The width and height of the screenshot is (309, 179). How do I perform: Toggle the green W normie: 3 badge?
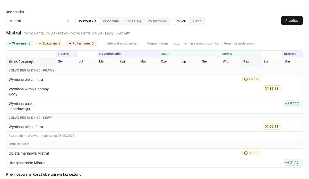click(20, 43)
